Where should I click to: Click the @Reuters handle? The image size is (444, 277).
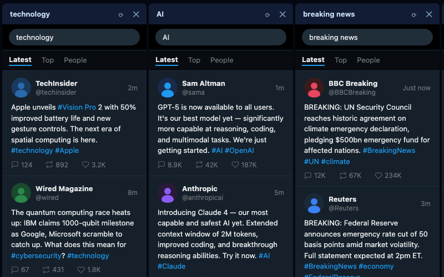pyautogui.click(x=344, y=208)
